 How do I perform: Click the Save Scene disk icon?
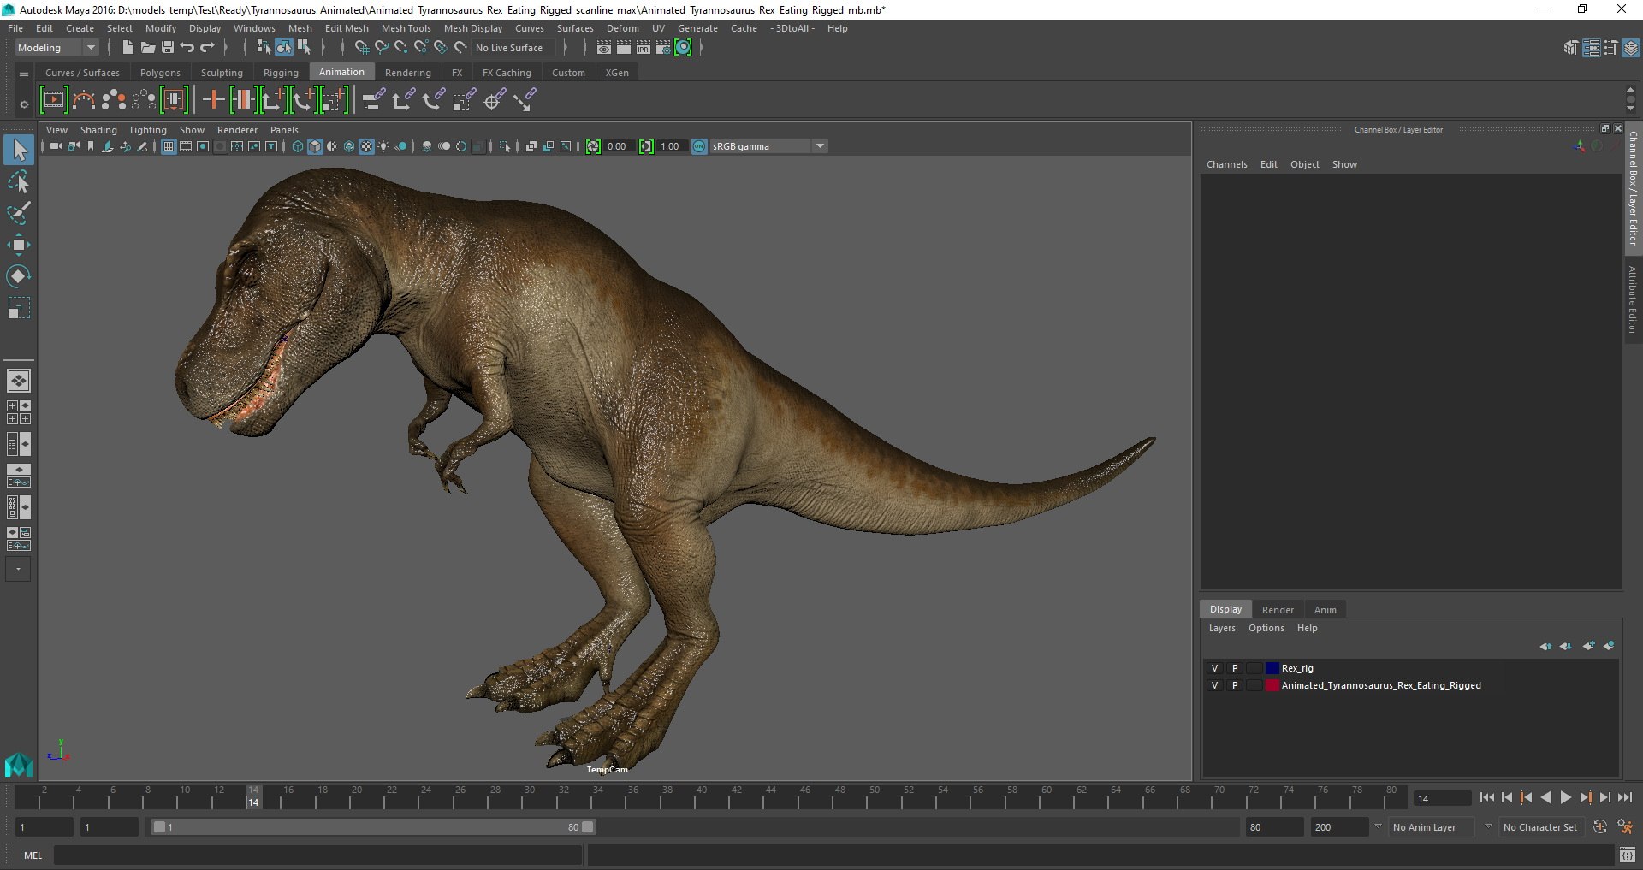coord(168,48)
